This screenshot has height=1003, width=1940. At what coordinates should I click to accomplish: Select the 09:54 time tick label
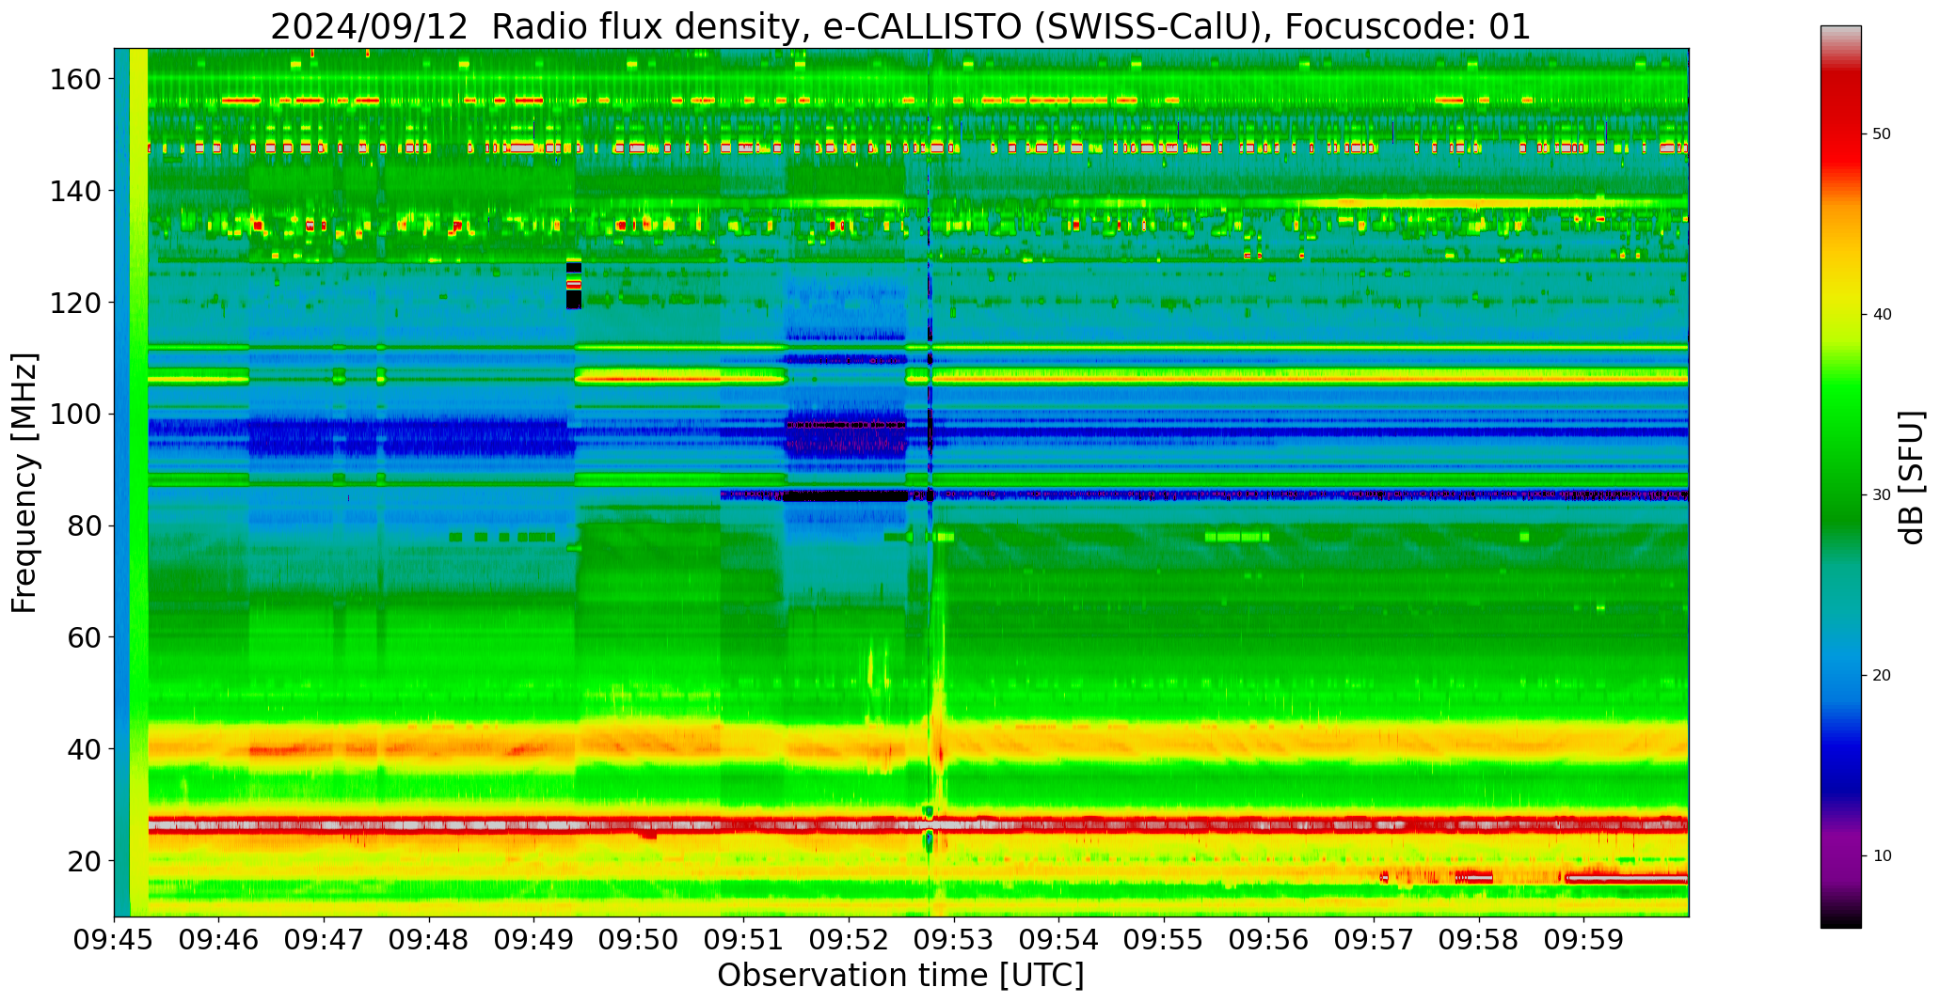click(x=1059, y=941)
